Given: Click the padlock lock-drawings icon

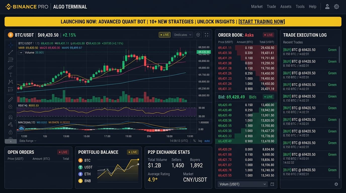Looking at the screenshot, I should click(x=11, y=132).
